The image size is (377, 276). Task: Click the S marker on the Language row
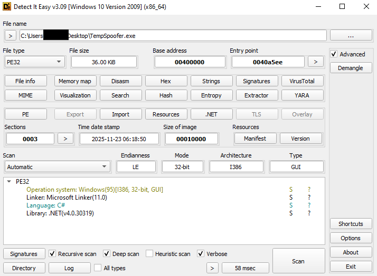[290, 205]
